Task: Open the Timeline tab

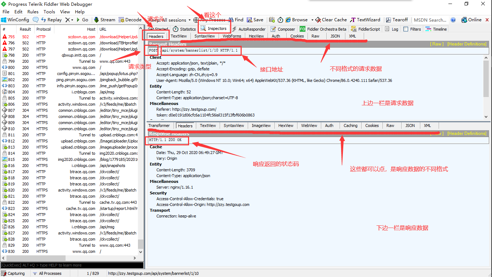Action: (x=436, y=29)
